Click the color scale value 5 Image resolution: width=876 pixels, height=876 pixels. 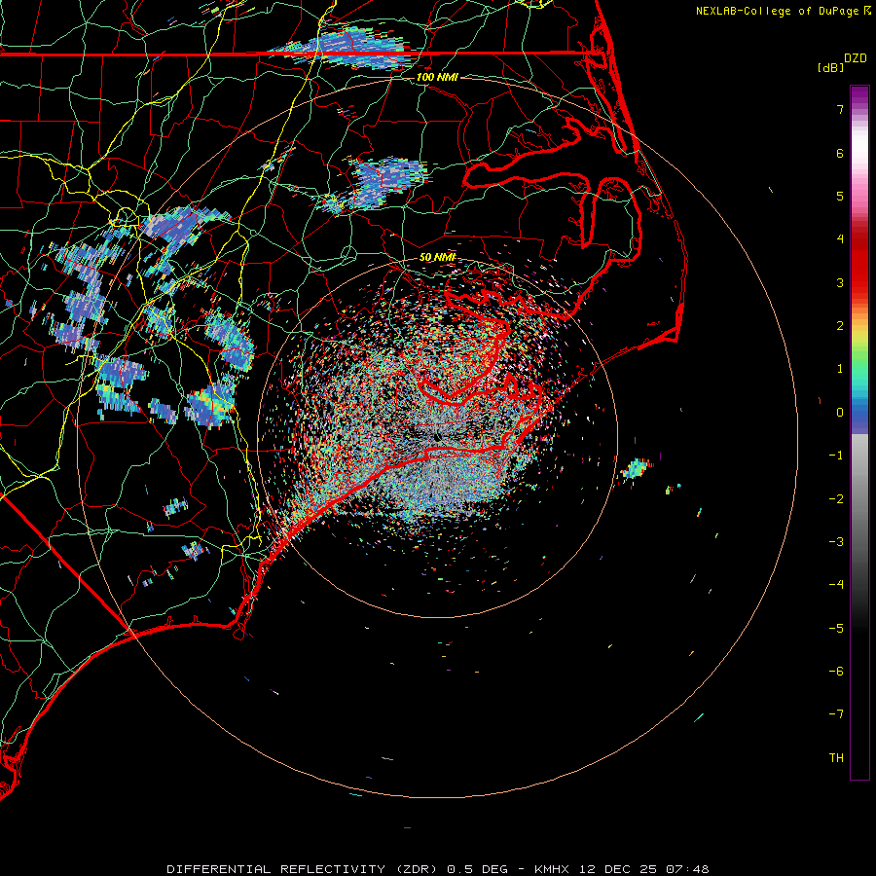pyautogui.click(x=840, y=196)
